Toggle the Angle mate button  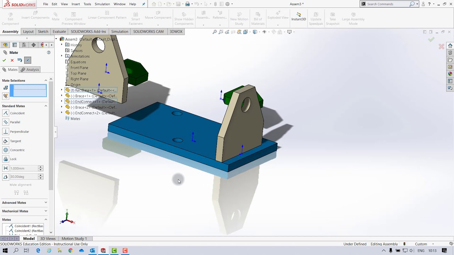click(6, 176)
